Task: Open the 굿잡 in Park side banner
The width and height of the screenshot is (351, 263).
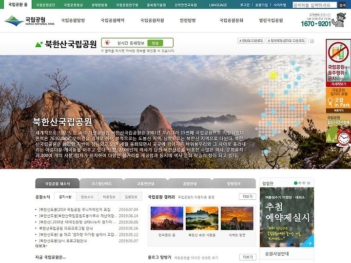Action: (338, 100)
